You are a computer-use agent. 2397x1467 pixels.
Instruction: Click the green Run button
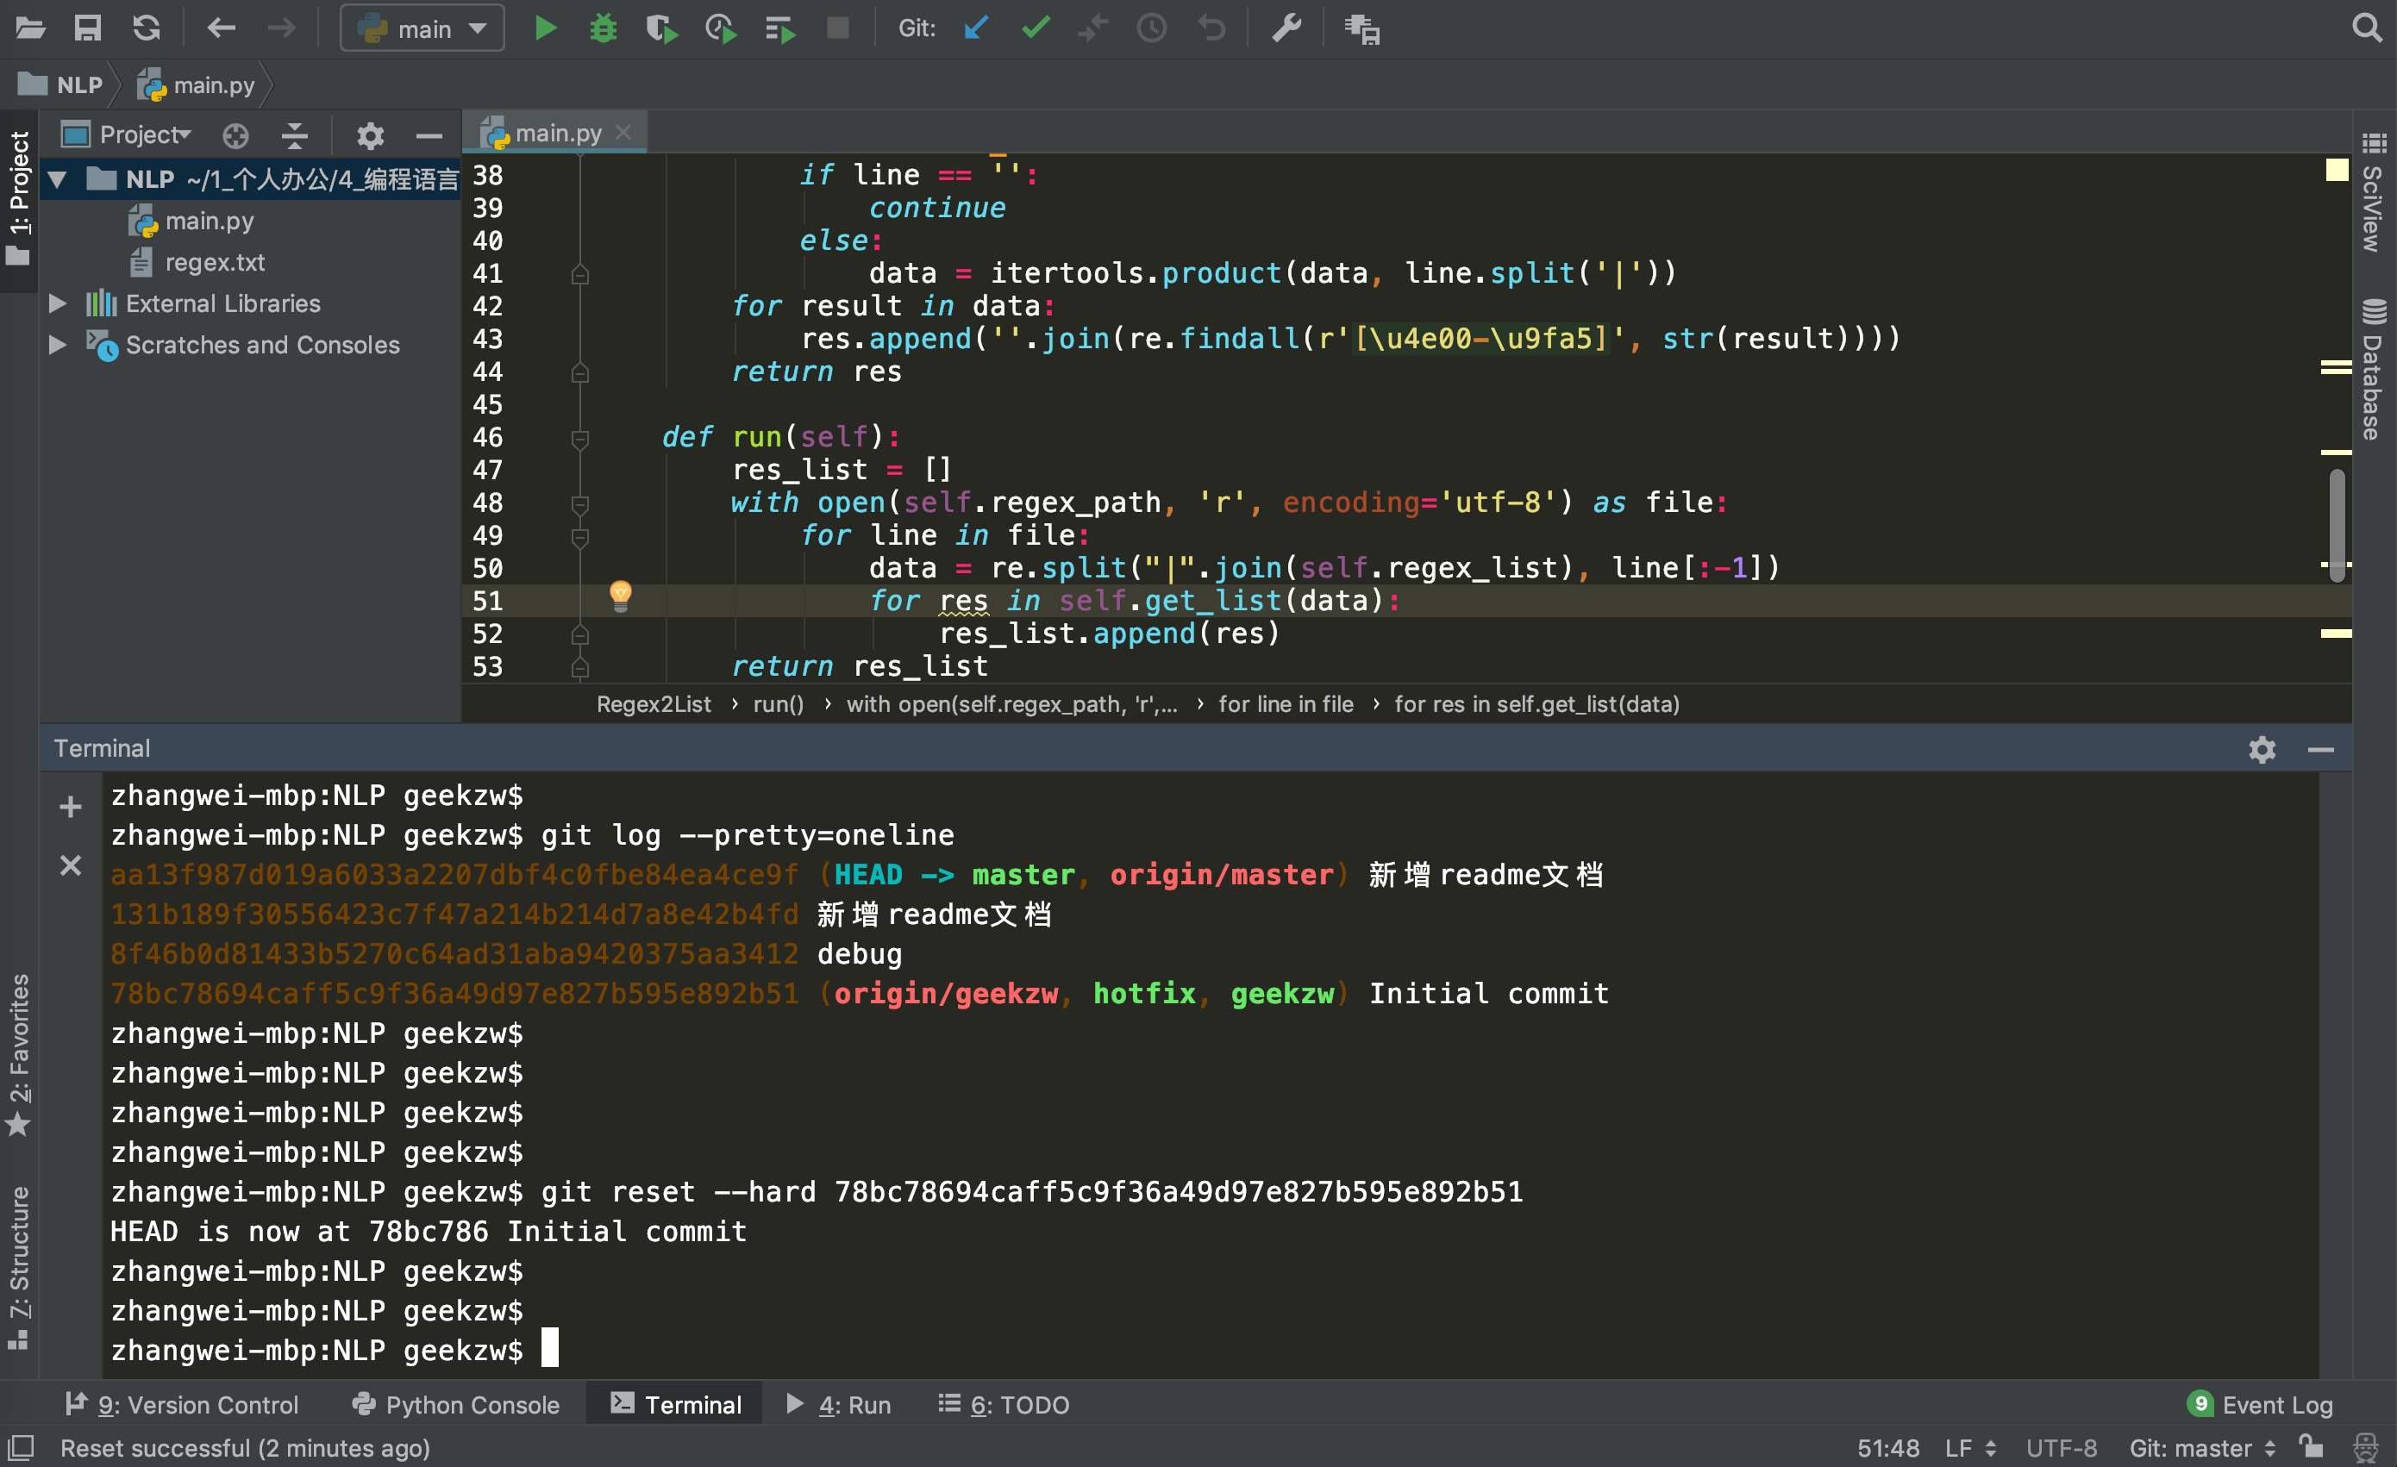545,28
